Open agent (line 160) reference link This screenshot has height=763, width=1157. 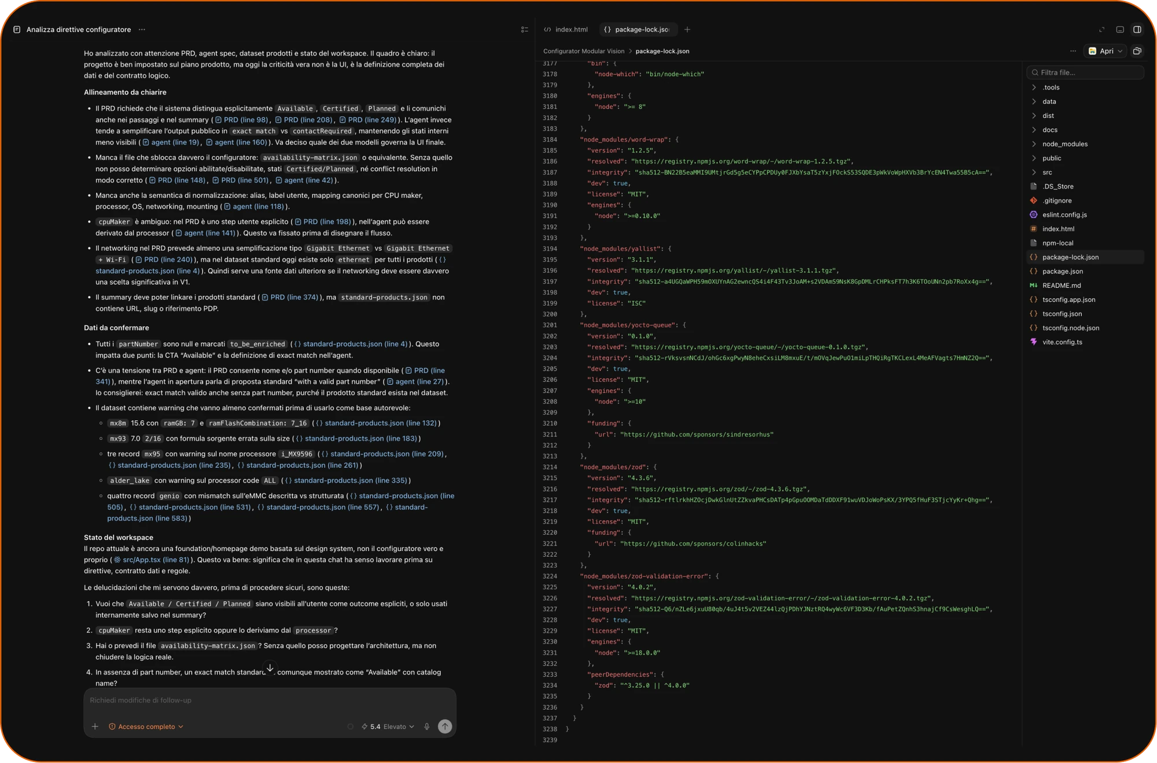[x=237, y=142]
